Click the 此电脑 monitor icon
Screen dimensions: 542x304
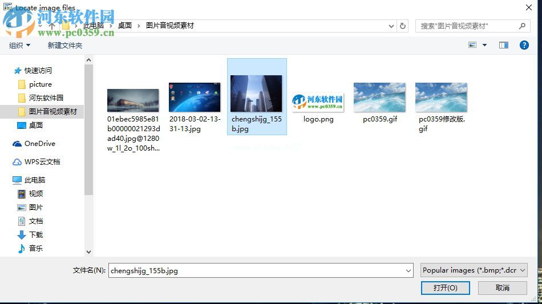coord(17,180)
